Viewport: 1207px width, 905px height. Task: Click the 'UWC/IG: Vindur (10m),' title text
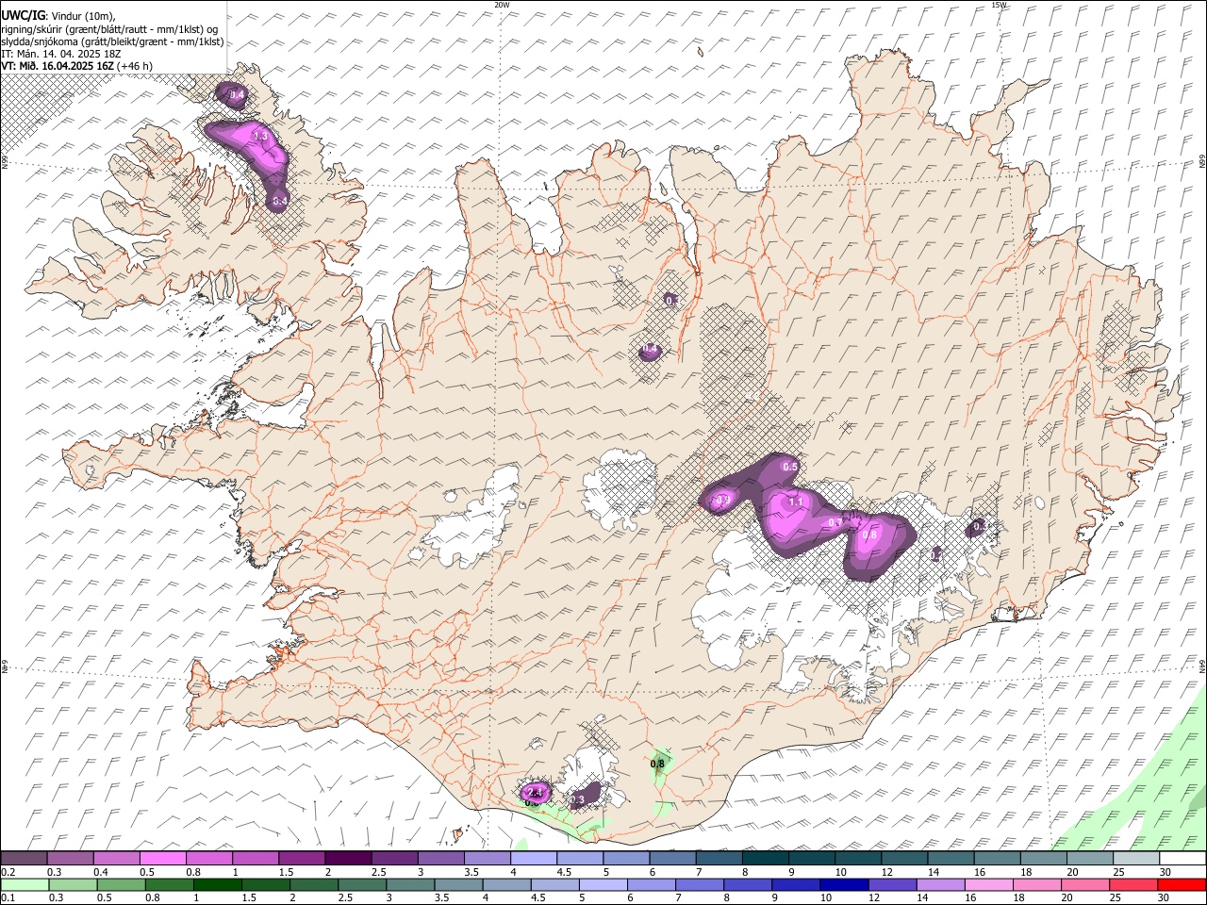coord(58,16)
